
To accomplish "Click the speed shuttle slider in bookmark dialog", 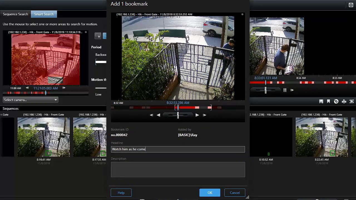I will click(x=178, y=115).
